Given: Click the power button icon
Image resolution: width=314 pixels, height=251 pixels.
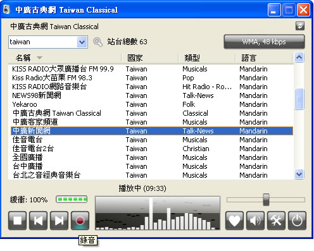Looking at the screenshot, I should (297, 221).
